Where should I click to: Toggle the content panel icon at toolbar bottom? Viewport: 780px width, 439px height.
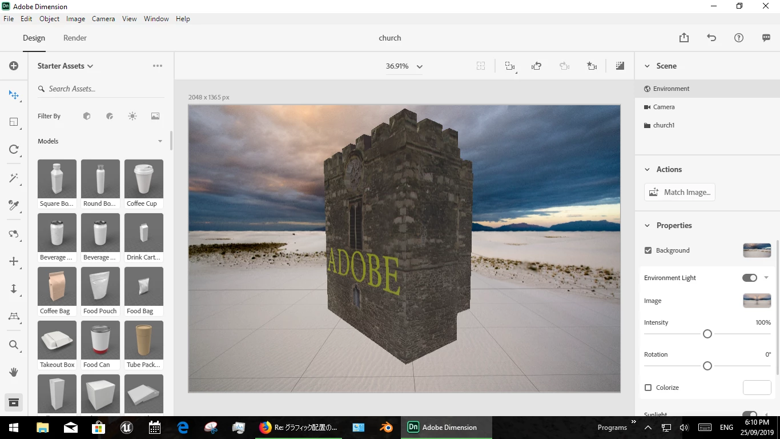click(x=14, y=402)
